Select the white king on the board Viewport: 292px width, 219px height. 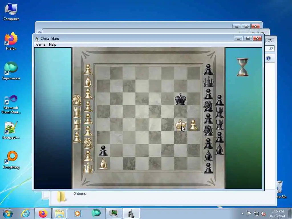181,125
